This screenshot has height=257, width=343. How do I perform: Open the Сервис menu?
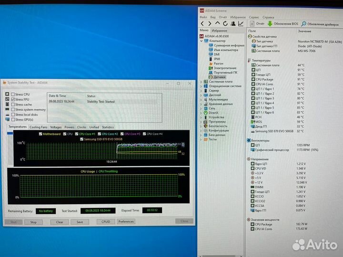tap(254, 17)
